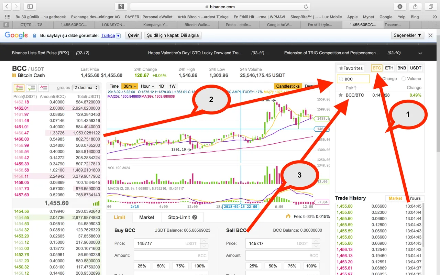Open groups decimals dropdown

click(86, 88)
